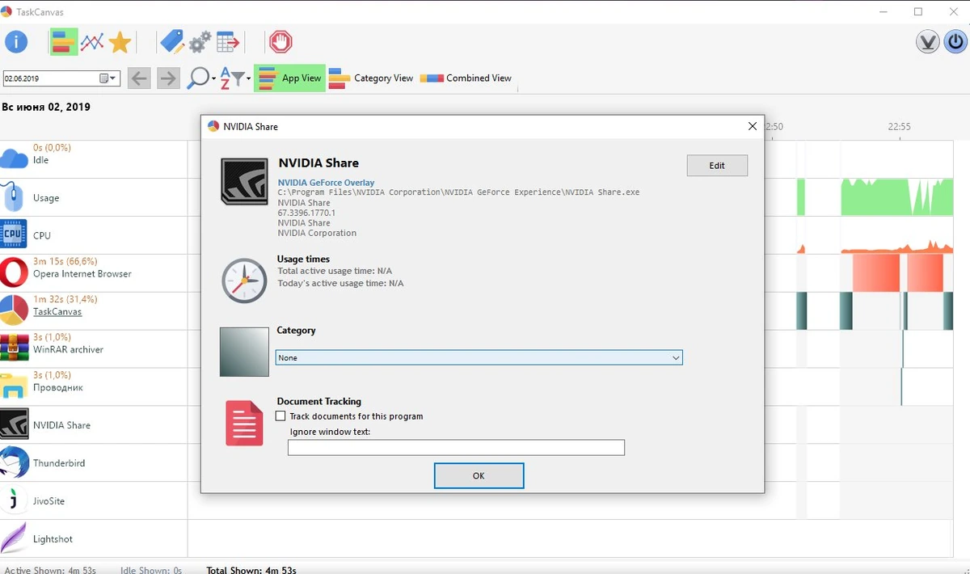Click the Usage times clock icon
Image resolution: width=970 pixels, height=574 pixels.
[244, 280]
